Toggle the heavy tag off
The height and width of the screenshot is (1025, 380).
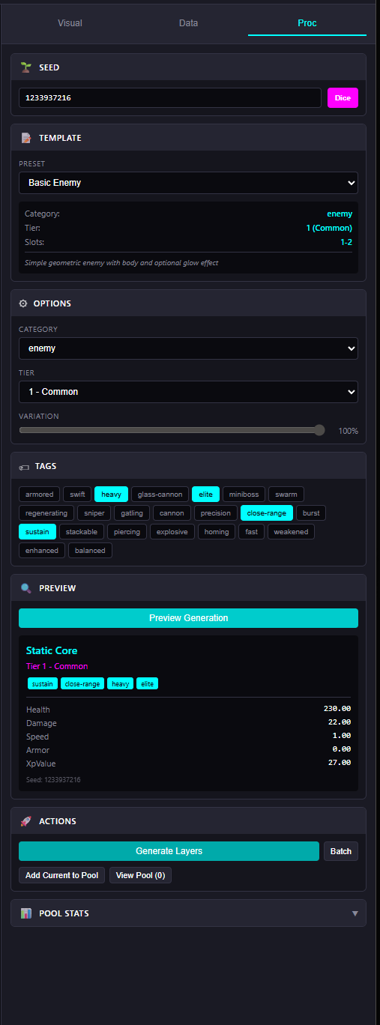coord(111,494)
